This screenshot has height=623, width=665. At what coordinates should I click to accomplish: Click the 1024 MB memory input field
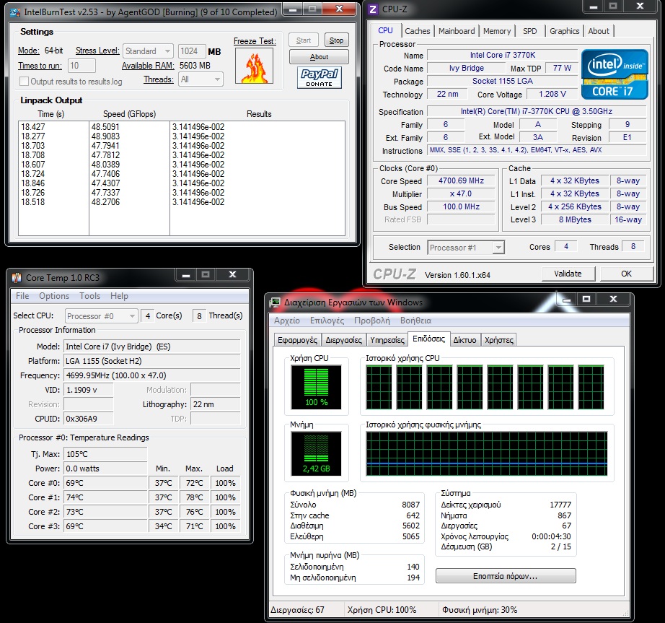192,51
